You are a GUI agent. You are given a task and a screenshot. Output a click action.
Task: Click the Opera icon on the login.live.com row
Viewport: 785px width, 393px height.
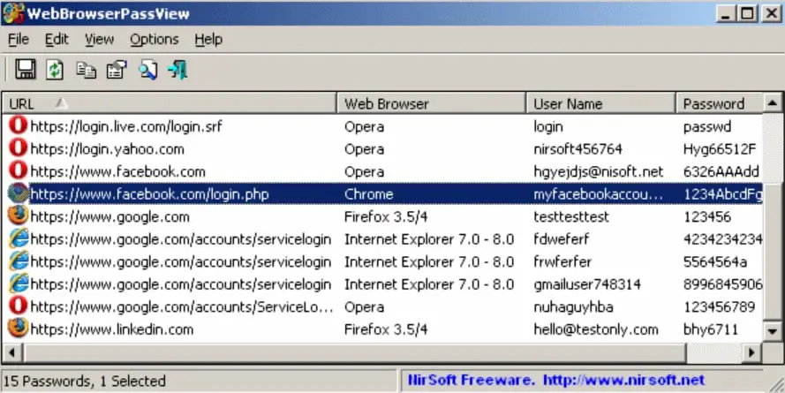tap(18, 125)
